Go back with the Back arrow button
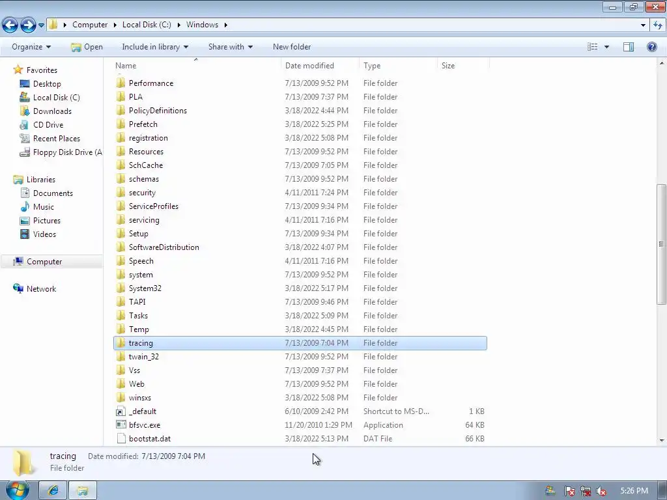Screen dimensions: 667x500 click(x=10, y=25)
